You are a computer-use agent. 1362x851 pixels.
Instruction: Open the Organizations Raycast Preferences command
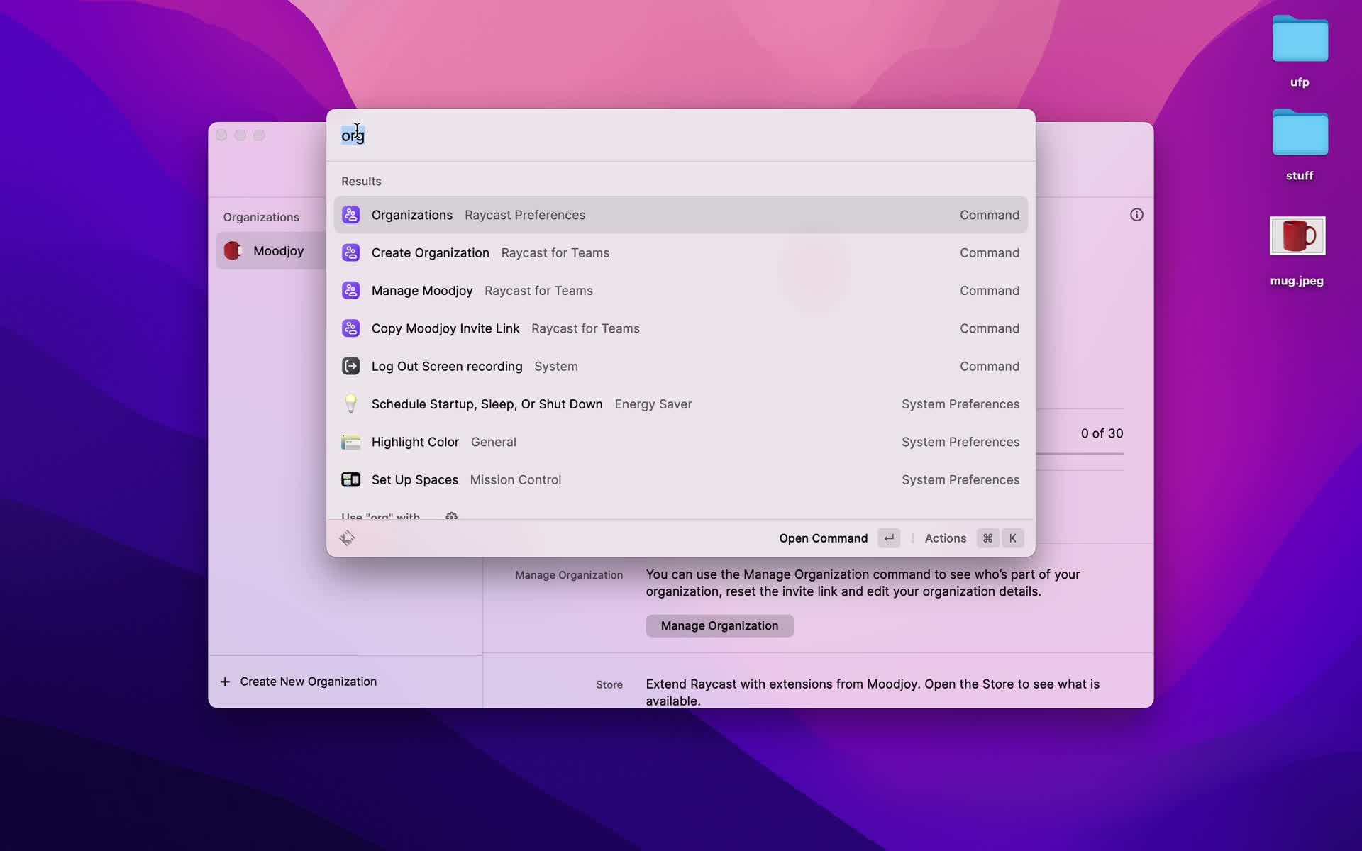coord(680,215)
